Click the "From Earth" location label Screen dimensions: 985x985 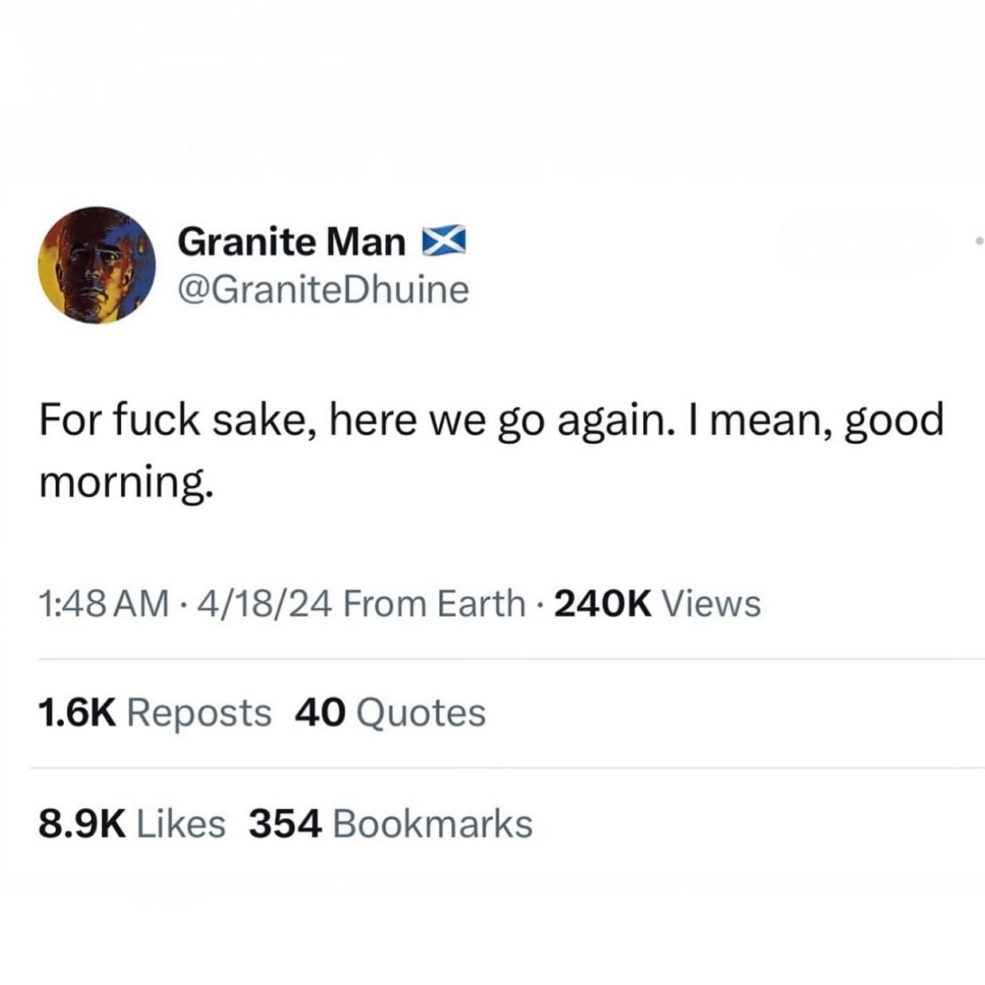coord(434,603)
